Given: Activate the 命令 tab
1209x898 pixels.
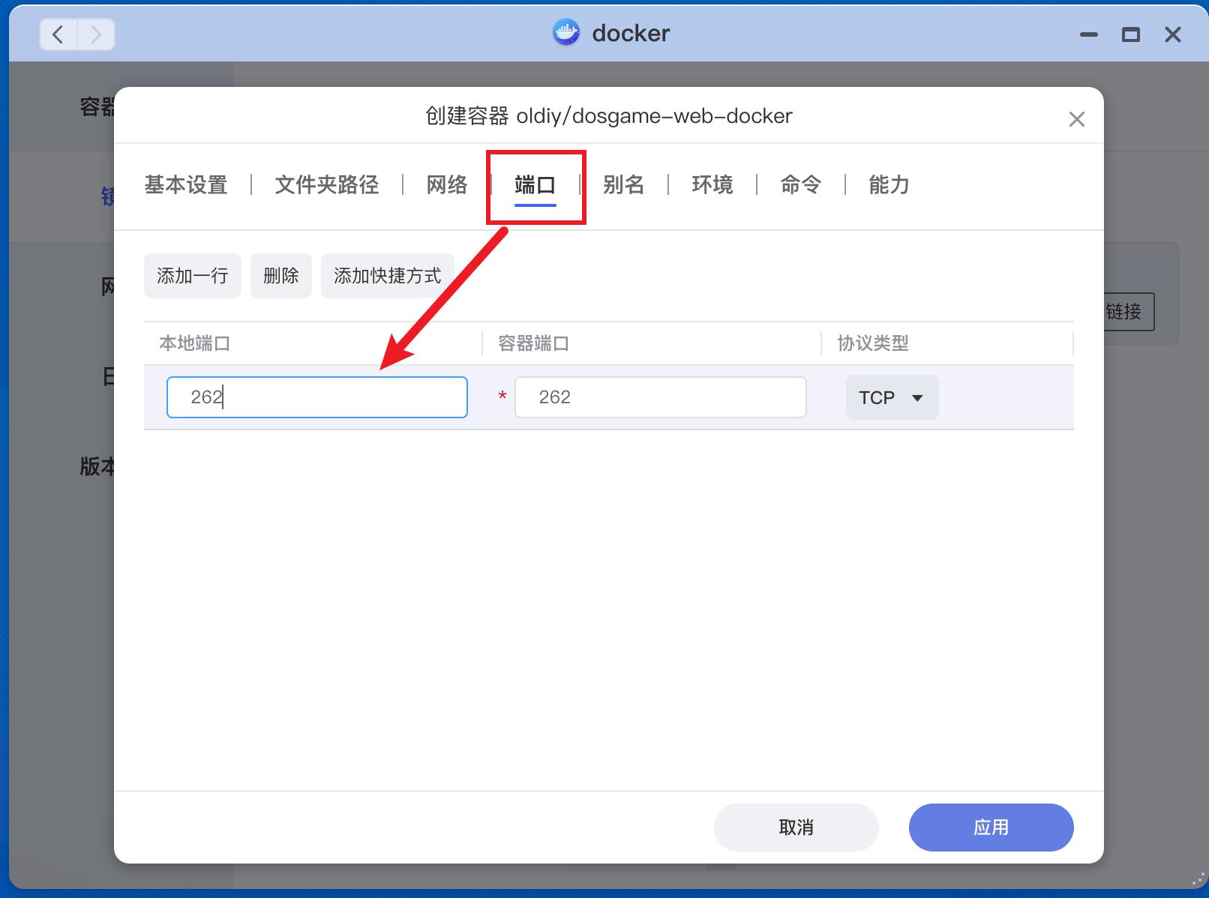Looking at the screenshot, I should click(800, 185).
